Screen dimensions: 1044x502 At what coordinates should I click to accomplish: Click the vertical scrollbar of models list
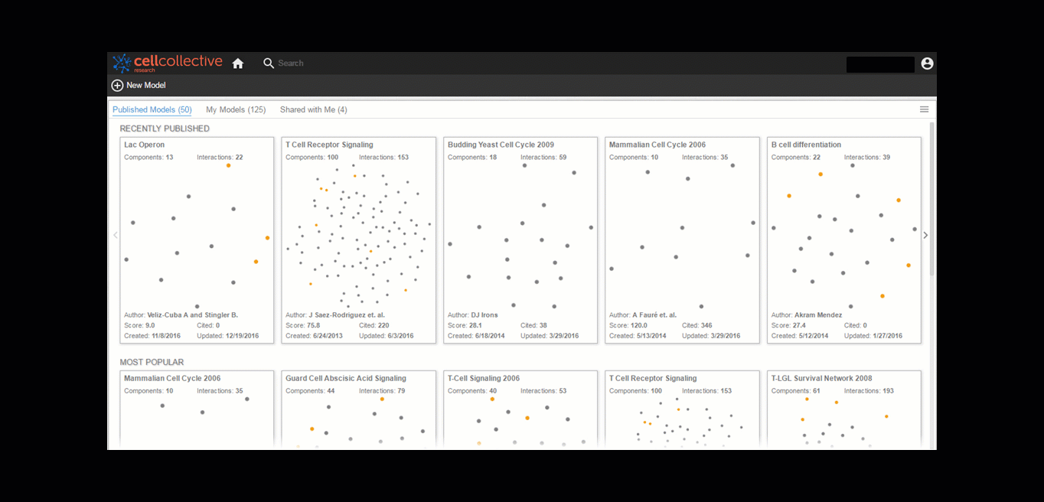(x=931, y=199)
